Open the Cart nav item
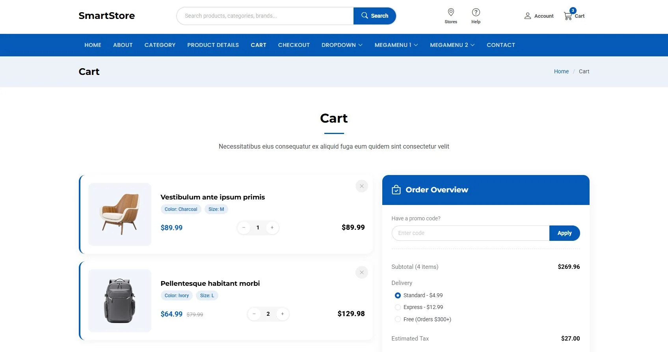Image resolution: width=668 pixels, height=352 pixels. 259,45
